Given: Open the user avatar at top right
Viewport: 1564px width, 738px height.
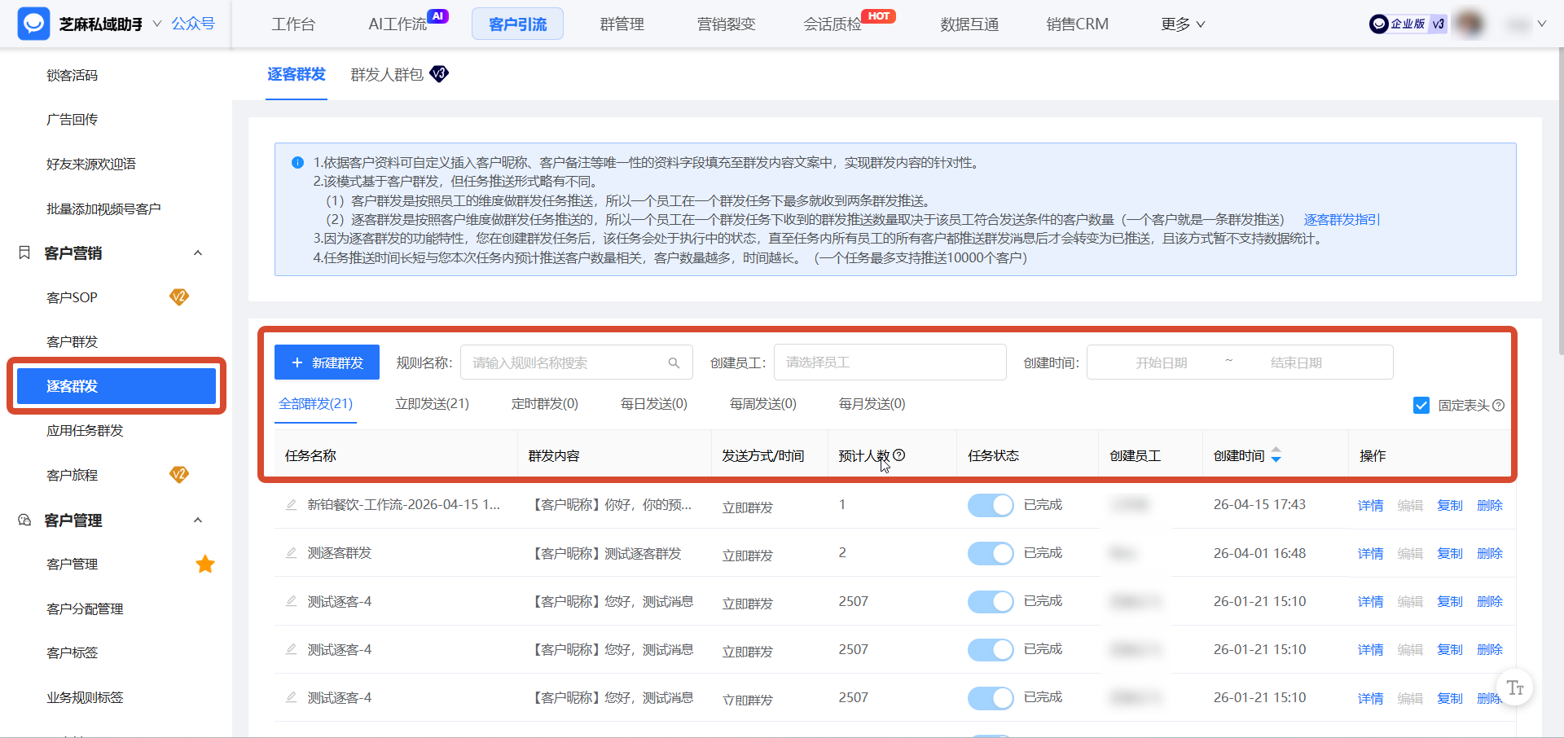Looking at the screenshot, I should (x=1470, y=24).
